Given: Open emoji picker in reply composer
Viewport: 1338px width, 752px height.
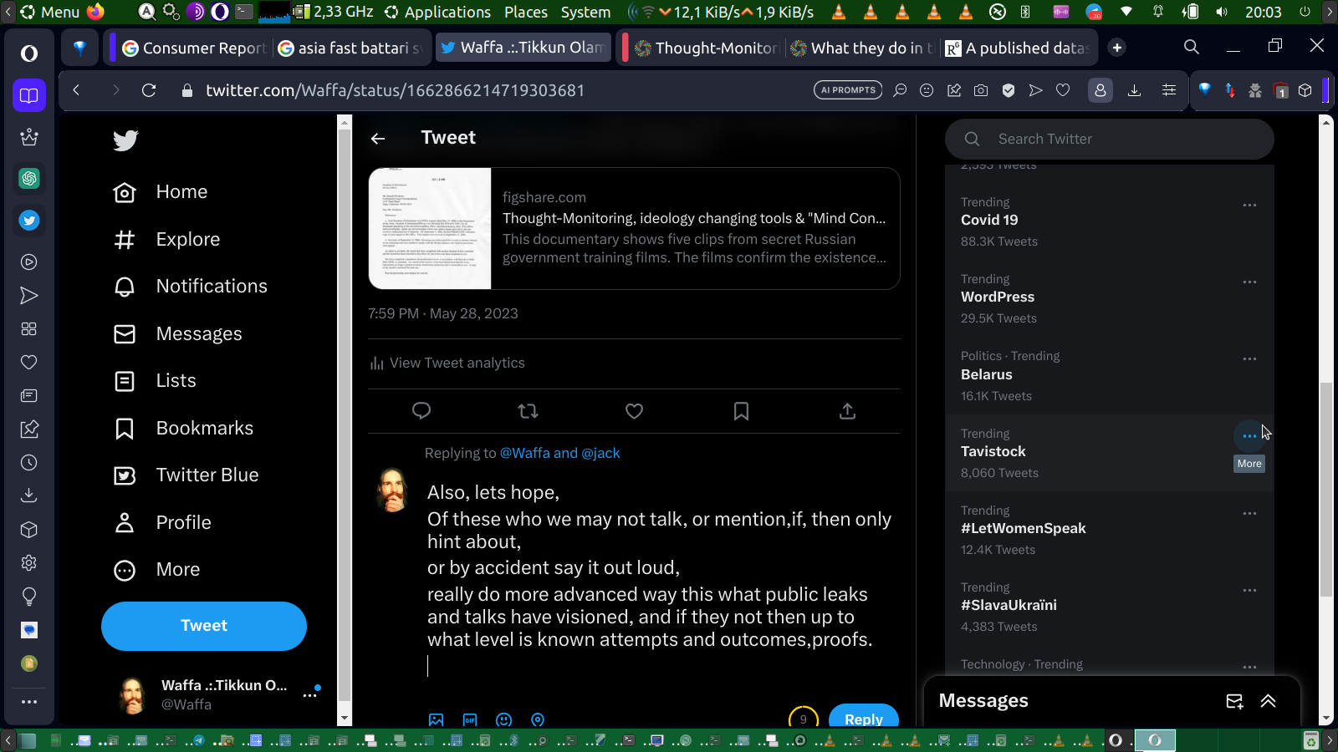Looking at the screenshot, I should 503,720.
